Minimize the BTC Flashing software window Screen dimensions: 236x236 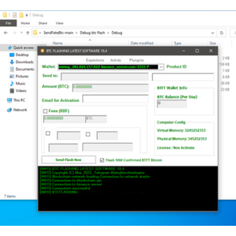pos(183,51)
